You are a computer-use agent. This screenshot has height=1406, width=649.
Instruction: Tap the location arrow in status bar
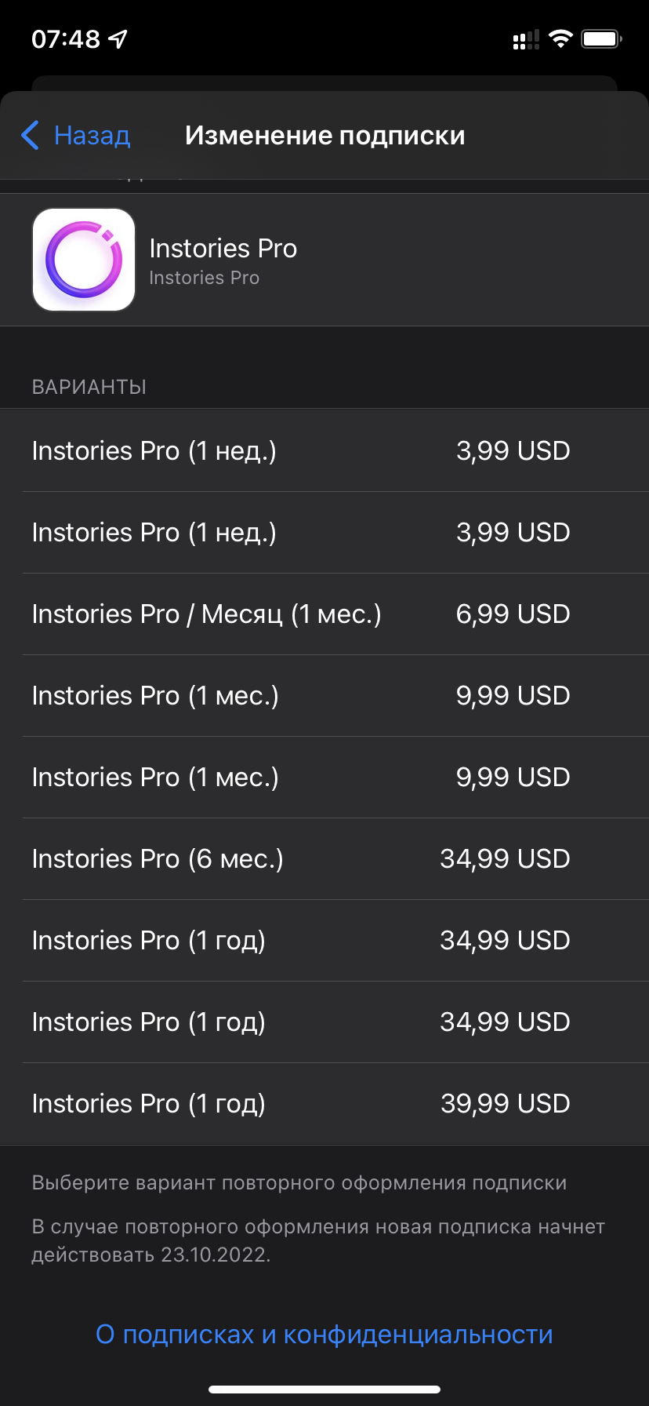118,39
